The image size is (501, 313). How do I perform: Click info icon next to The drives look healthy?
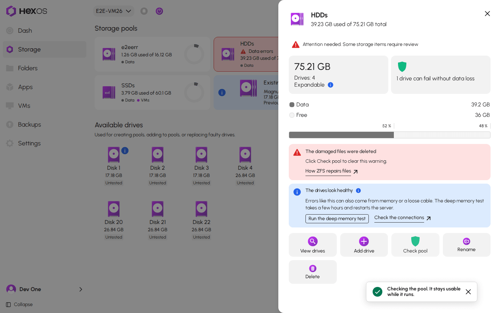358,191
